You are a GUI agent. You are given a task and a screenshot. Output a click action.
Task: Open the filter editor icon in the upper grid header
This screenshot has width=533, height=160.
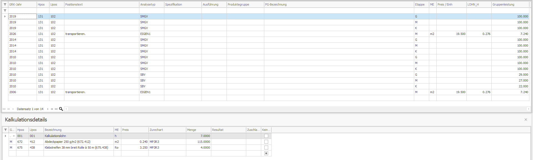point(5,4)
